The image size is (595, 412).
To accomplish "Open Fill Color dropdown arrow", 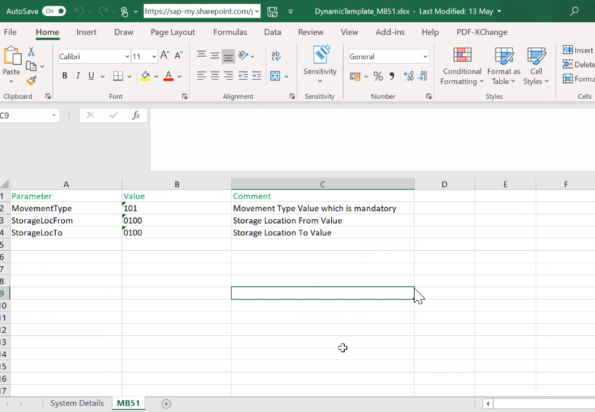I will (x=156, y=76).
